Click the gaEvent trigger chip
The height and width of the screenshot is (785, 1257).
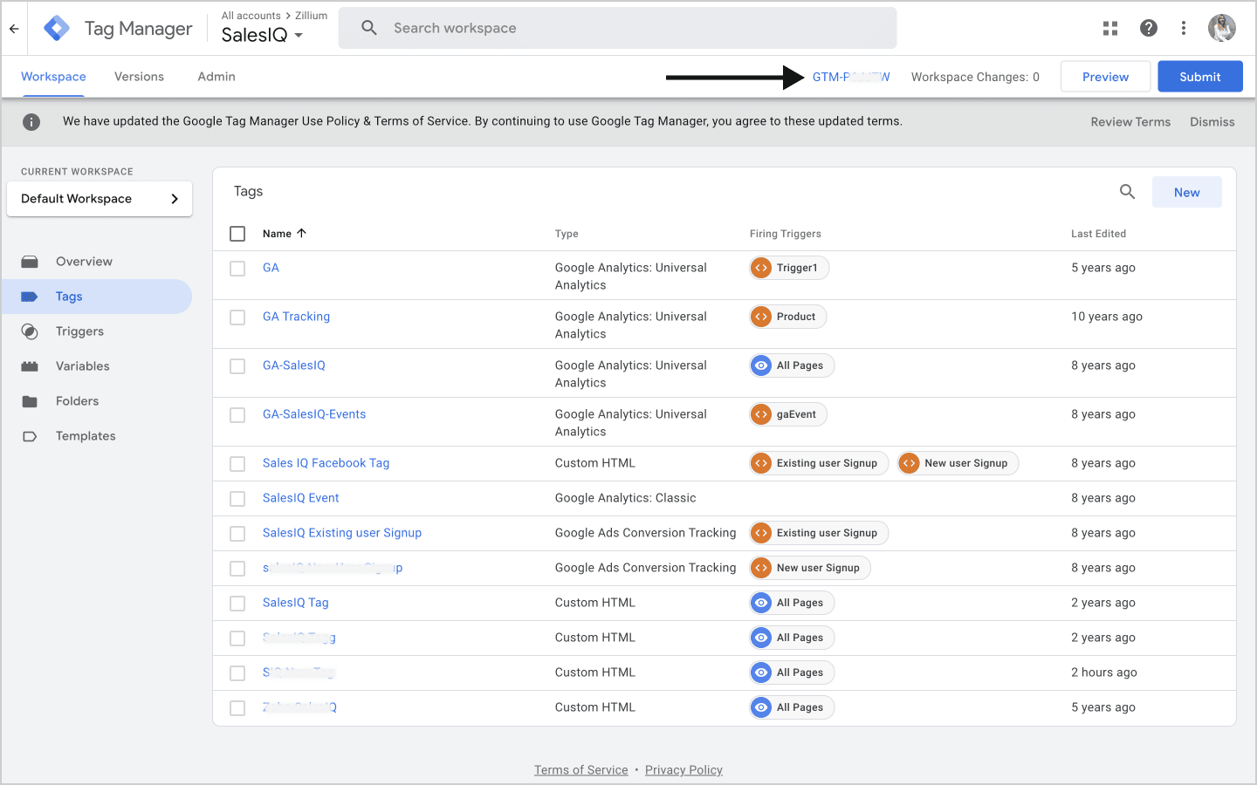click(x=788, y=414)
